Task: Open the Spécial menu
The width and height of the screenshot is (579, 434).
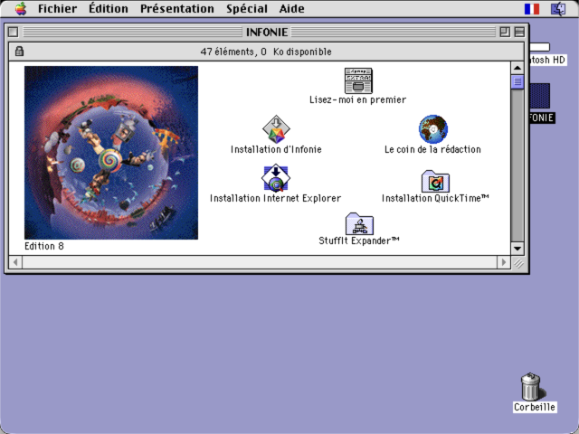Action: 247,8
